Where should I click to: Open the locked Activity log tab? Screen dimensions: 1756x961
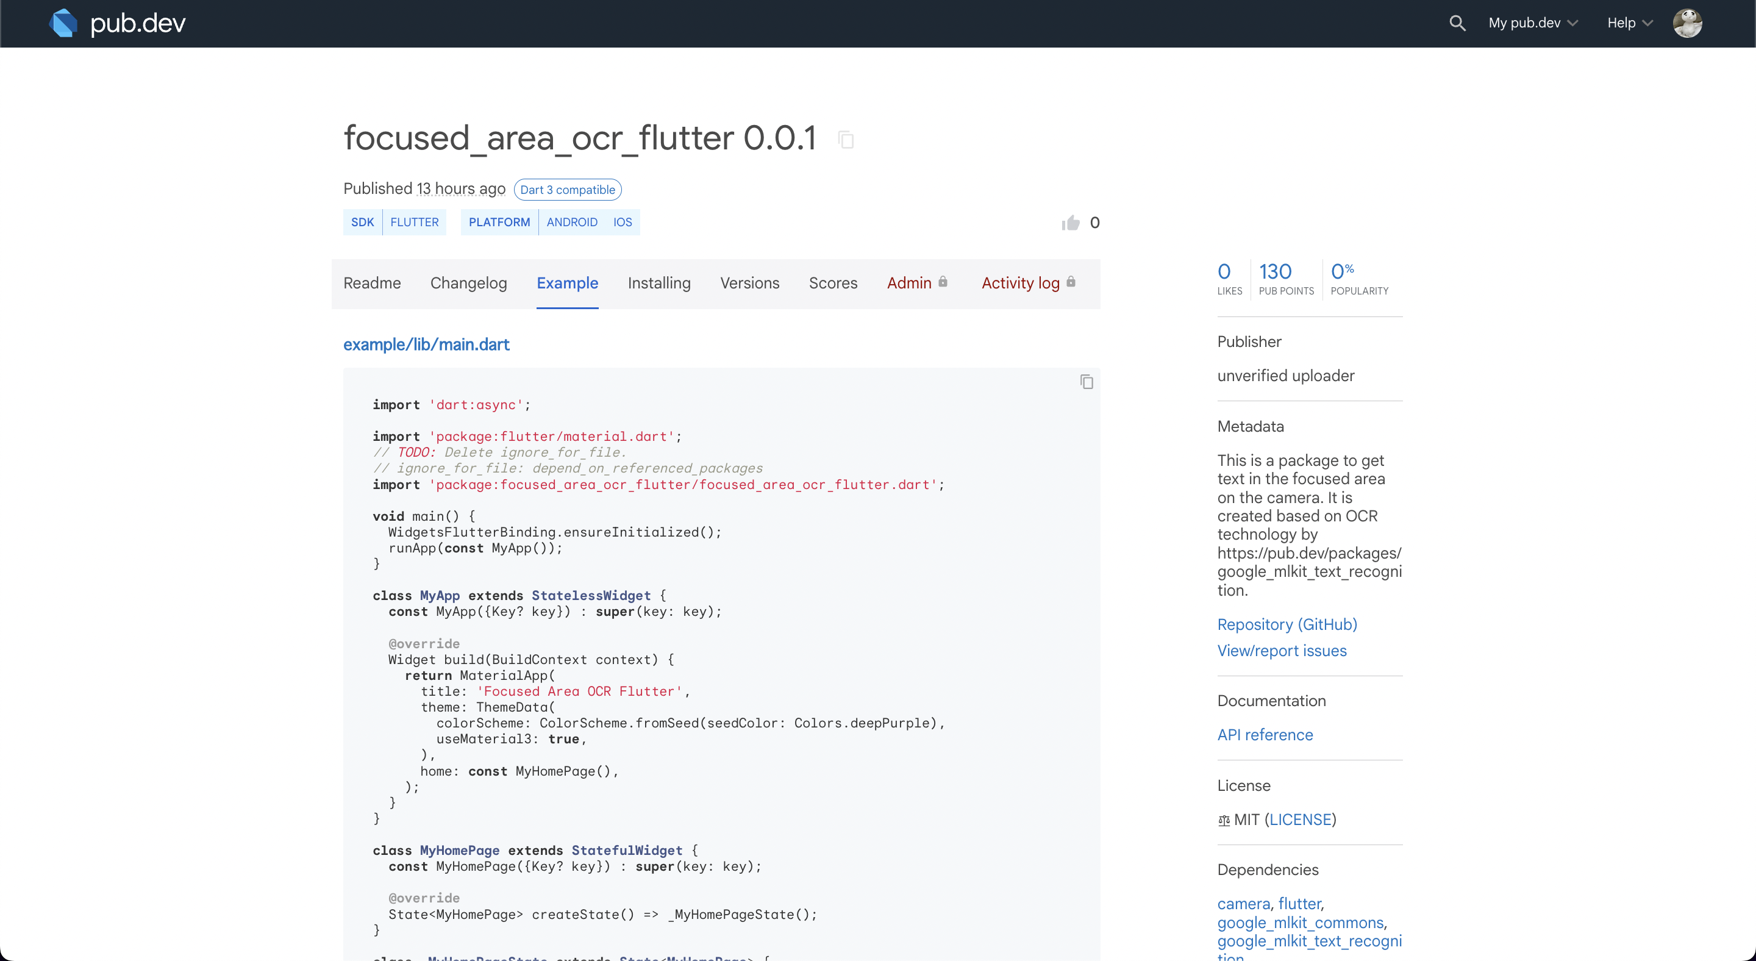(x=1029, y=283)
